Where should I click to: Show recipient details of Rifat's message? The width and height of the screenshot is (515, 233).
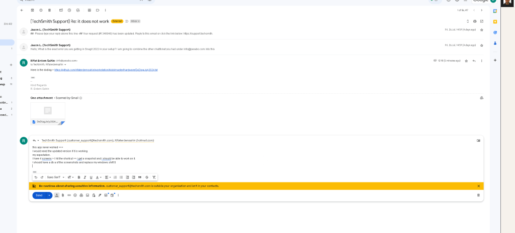pos(65,65)
